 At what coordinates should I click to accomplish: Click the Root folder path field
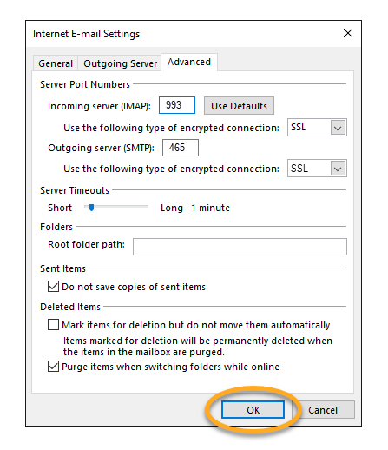(240, 247)
